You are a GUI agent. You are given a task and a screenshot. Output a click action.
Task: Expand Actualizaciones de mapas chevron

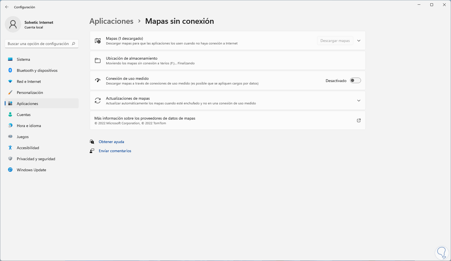click(359, 101)
